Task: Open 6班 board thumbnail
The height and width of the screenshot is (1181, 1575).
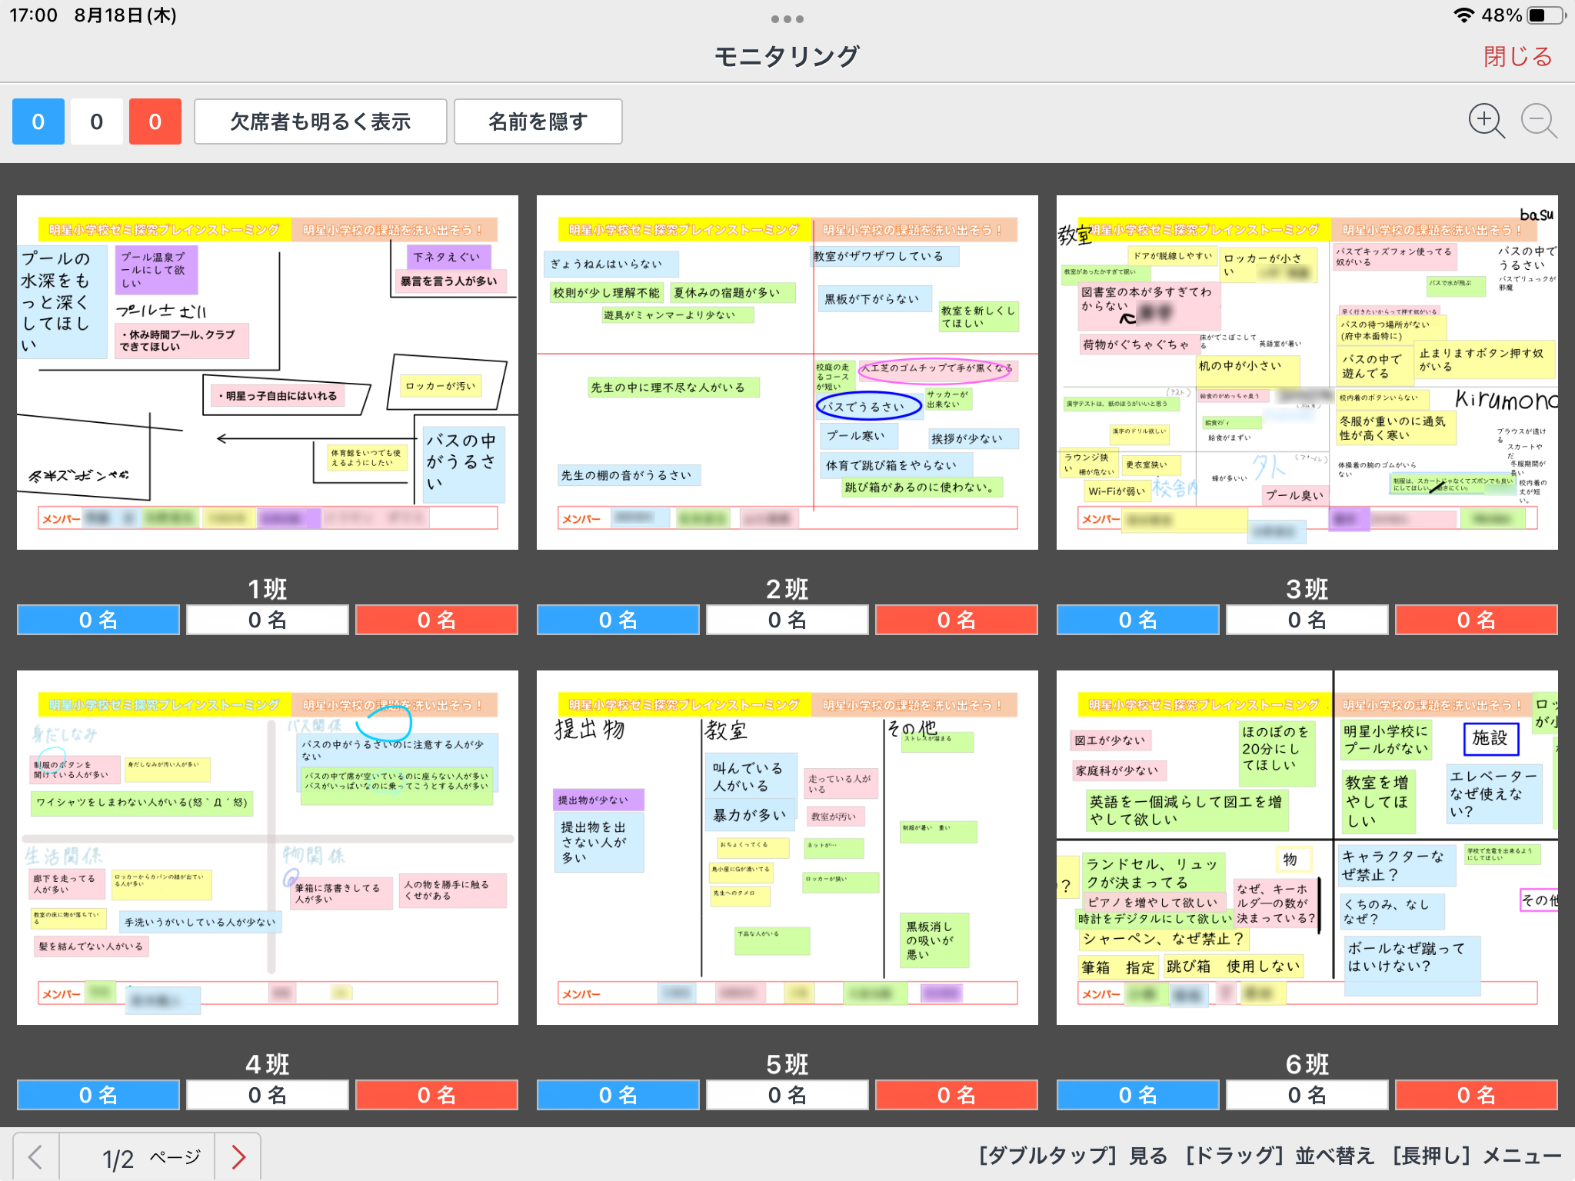Action: [x=1307, y=847]
